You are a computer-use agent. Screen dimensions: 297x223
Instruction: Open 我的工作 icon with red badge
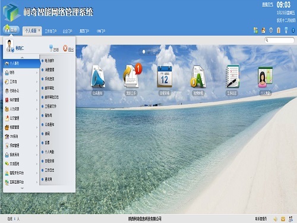pos(131,76)
